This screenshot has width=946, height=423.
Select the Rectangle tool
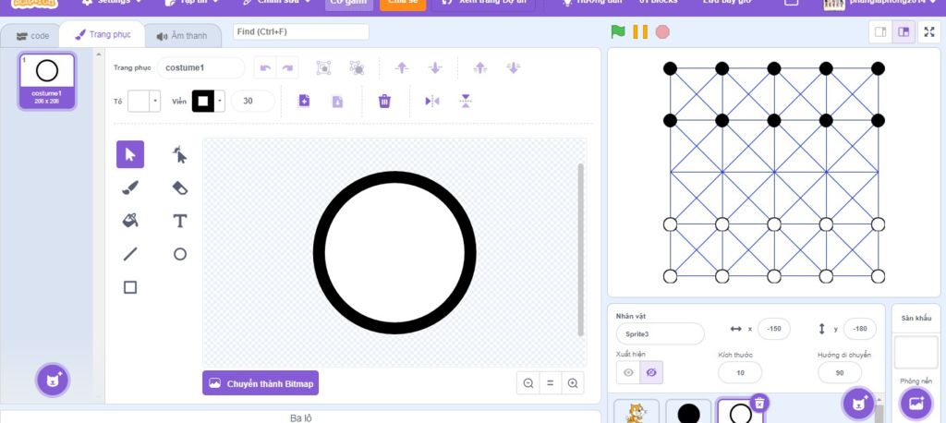tap(130, 287)
